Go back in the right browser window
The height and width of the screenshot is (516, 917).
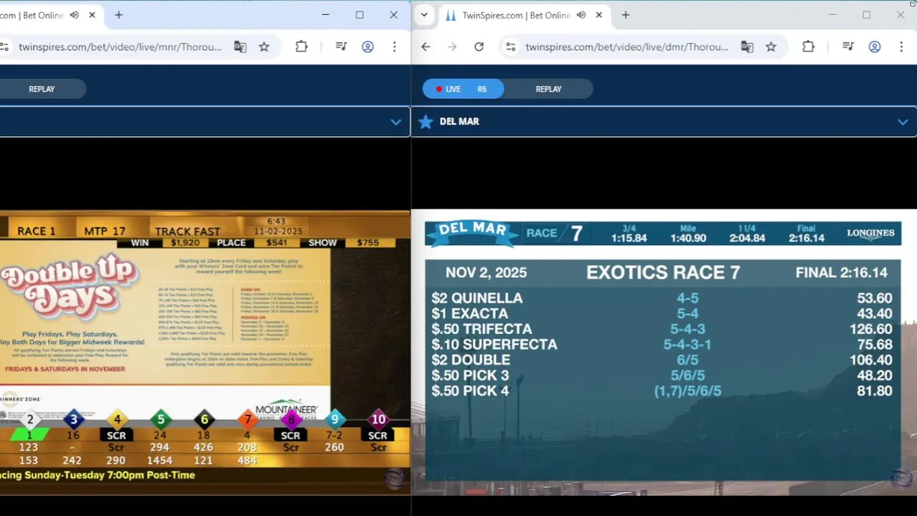(x=425, y=47)
